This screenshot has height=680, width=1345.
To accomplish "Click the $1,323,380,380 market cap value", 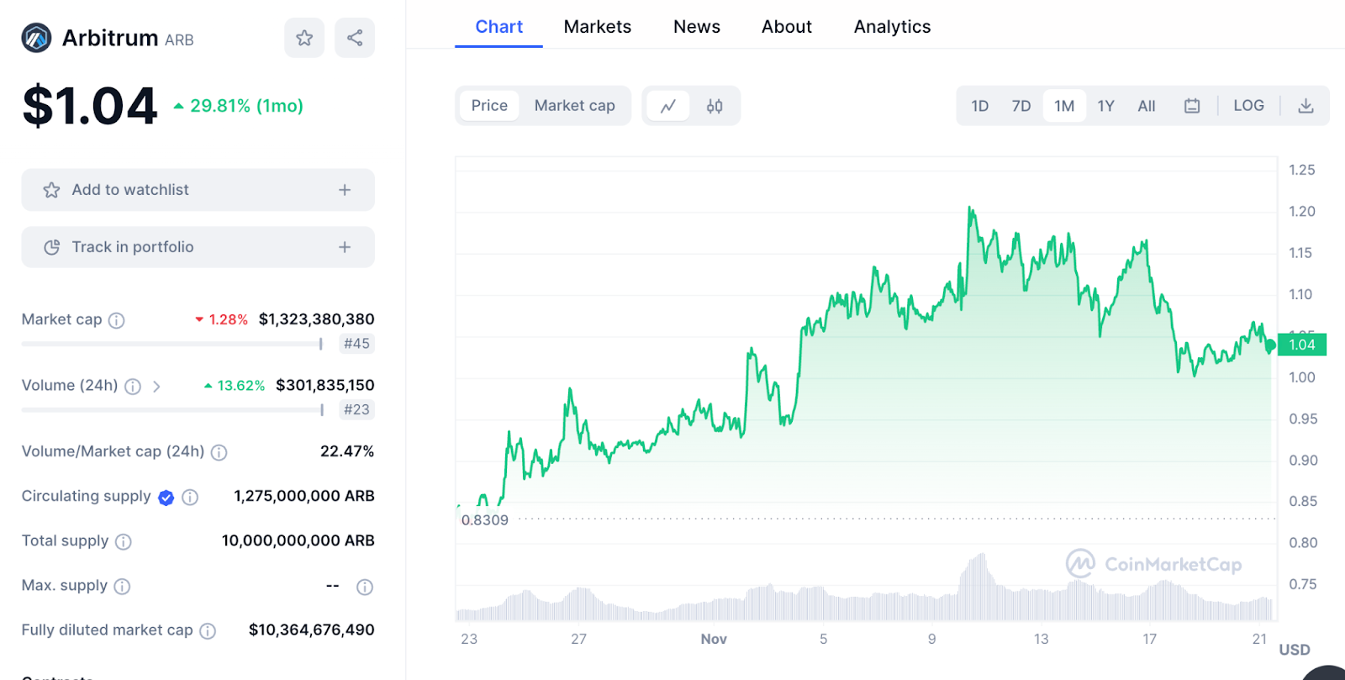I will pyautogui.click(x=317, y=319).
